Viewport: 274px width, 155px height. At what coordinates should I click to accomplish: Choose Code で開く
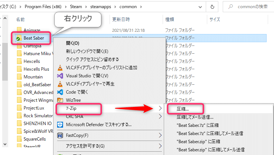(77, 92)
